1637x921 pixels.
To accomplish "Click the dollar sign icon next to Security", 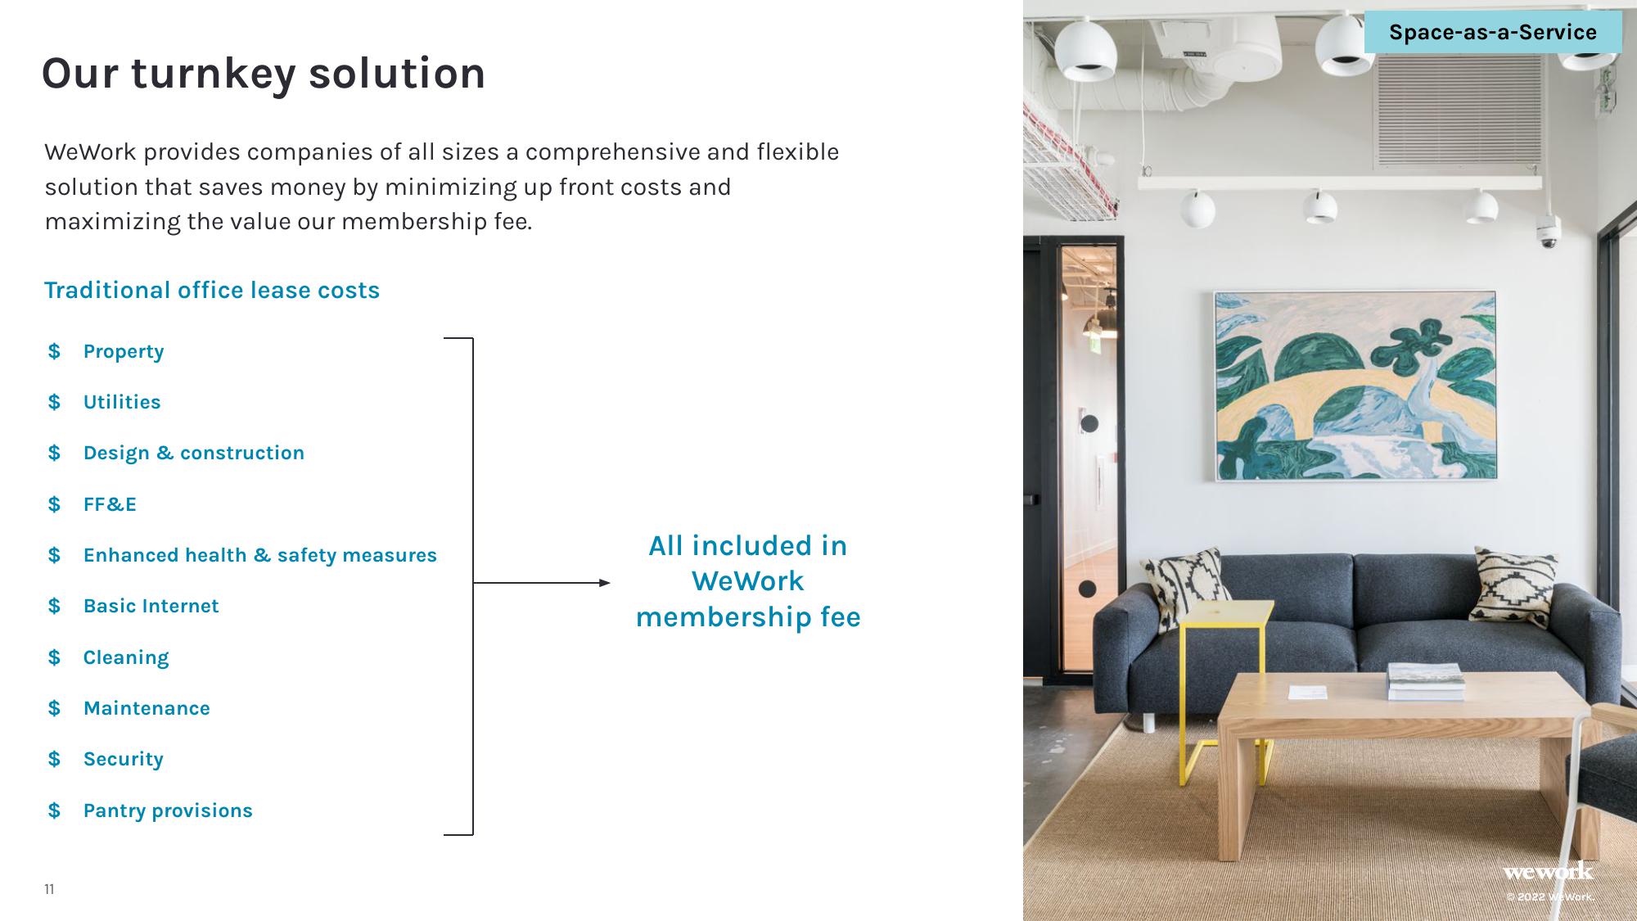I will (x=53, y=759).
